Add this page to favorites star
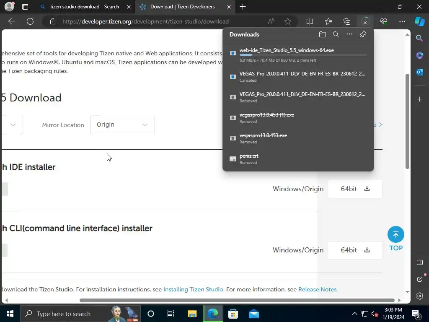 287,21
